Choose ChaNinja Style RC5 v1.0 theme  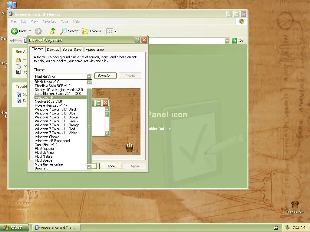tap(60, 85)
